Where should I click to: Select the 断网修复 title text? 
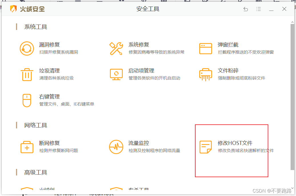(49, 143)
